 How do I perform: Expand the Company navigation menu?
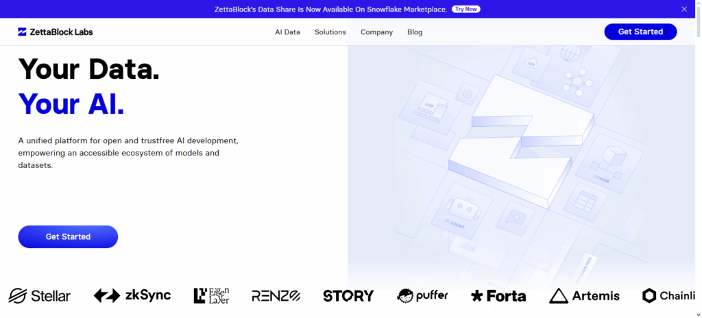(x=376, y=32)
